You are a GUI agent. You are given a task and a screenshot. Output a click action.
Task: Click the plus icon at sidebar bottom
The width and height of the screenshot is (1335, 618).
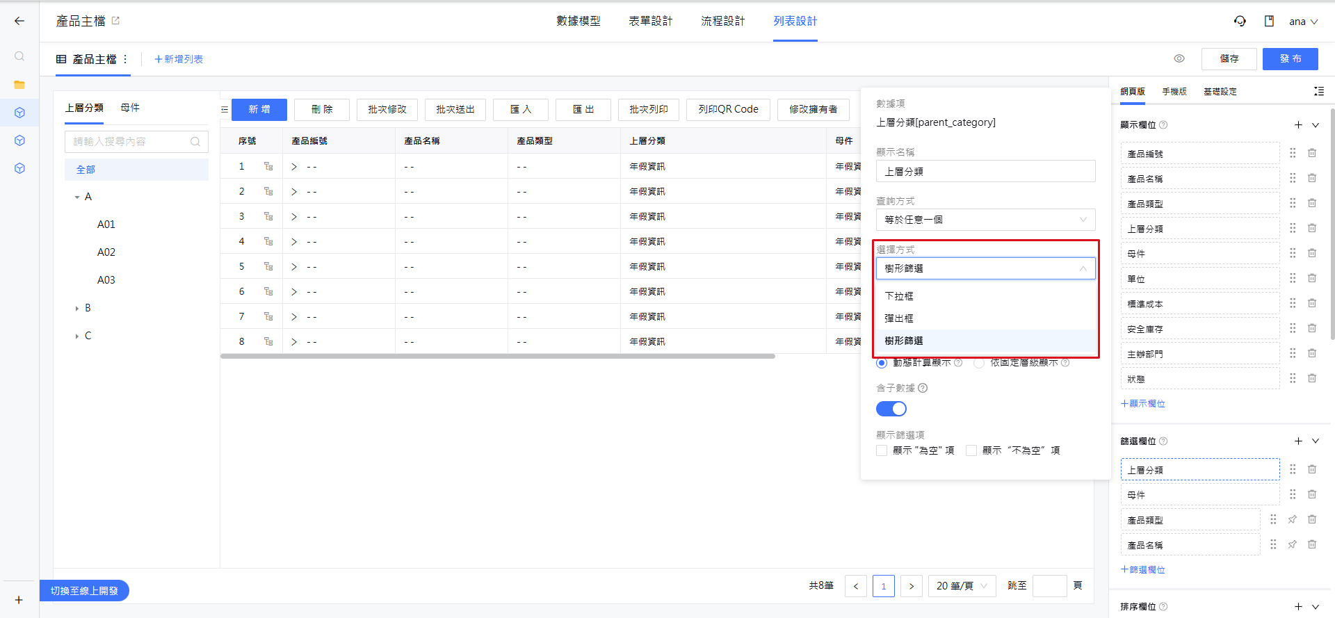(19, 600)
